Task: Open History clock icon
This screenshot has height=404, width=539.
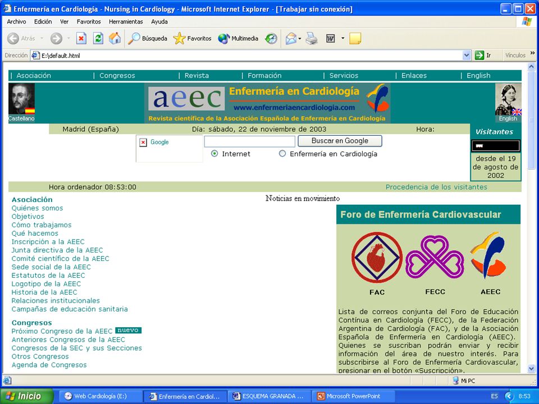Action: [271, 39]
